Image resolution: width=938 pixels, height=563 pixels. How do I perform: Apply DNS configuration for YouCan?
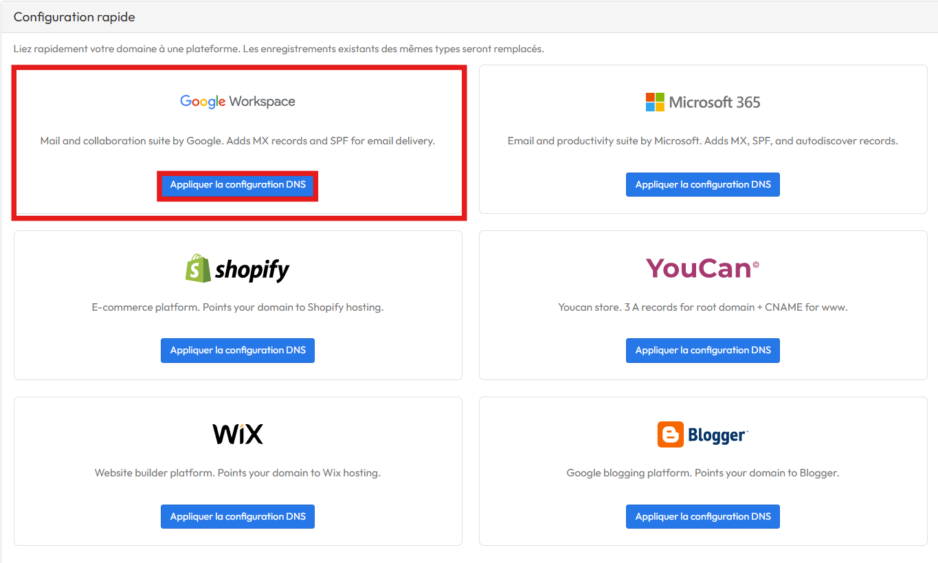coord(703,351)
